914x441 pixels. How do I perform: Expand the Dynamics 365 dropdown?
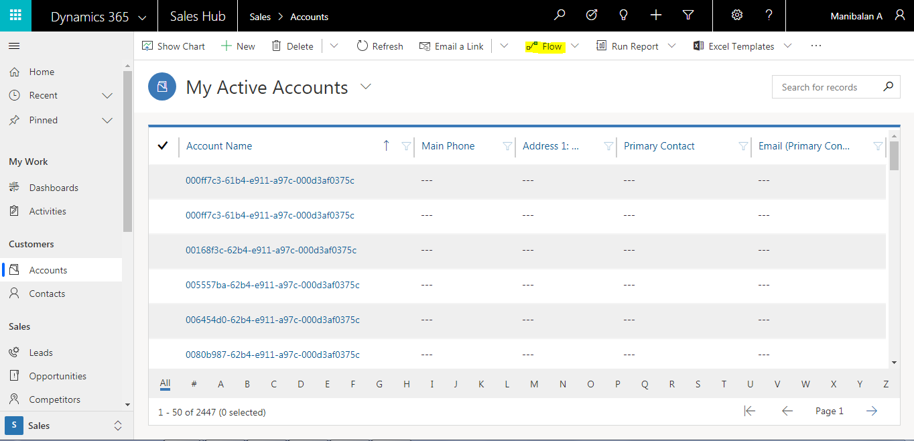tap(142, 17)
